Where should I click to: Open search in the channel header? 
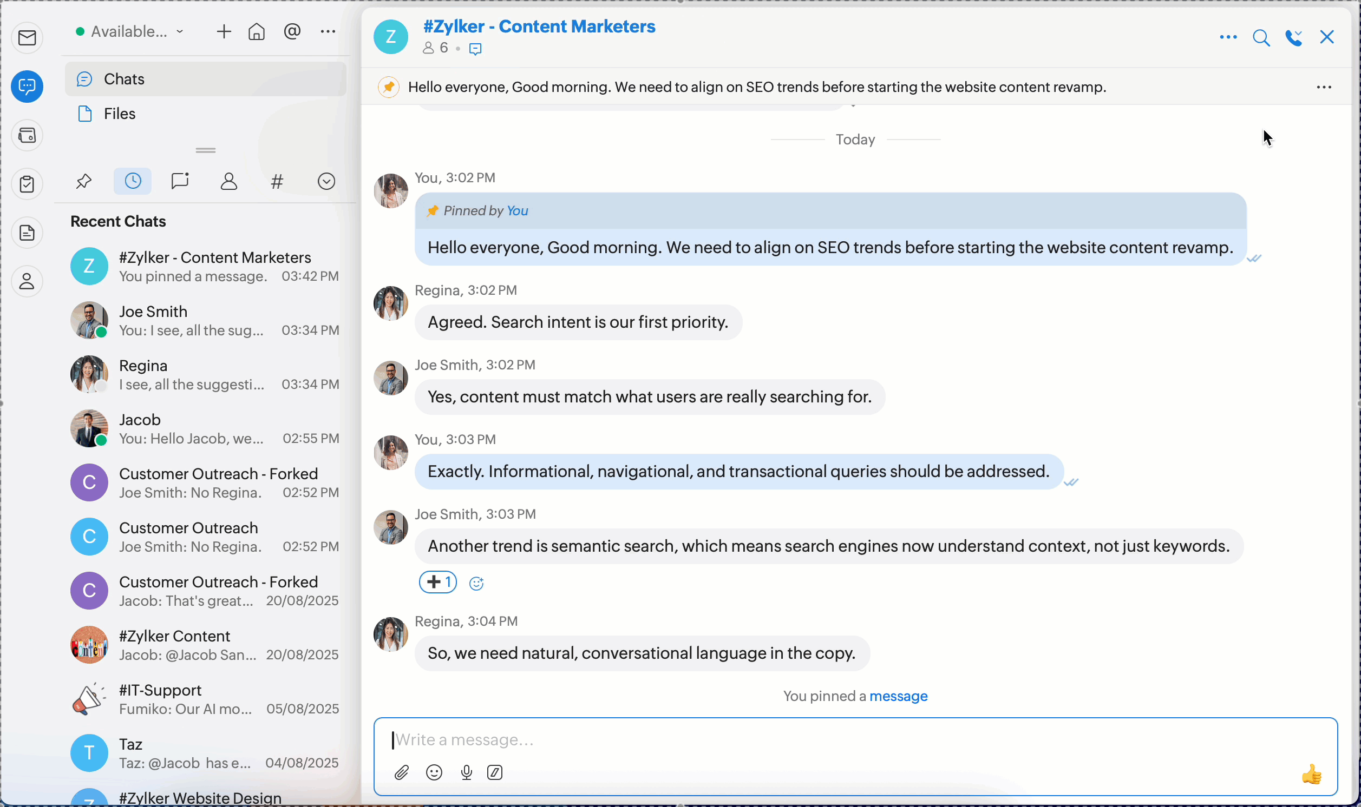coord(1261,37)
